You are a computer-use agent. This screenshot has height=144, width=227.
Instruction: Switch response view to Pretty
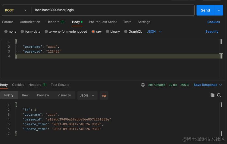coord(9,95)
